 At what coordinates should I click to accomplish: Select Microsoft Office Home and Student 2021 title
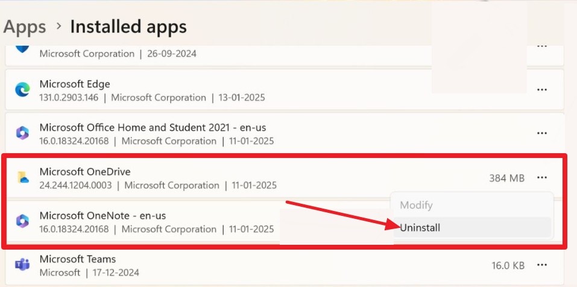pos(153,128)
